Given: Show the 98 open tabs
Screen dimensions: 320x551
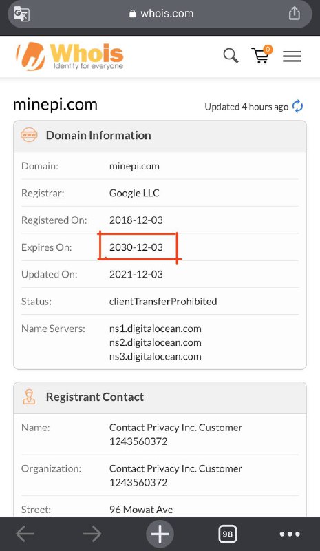Looking at the screenshot, I should pos(228,534).
